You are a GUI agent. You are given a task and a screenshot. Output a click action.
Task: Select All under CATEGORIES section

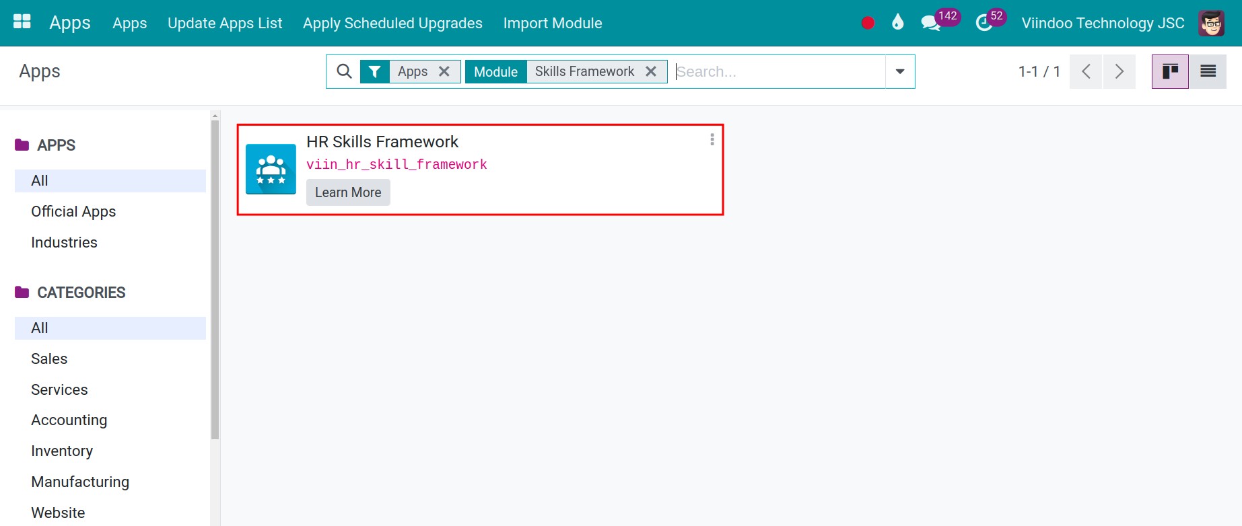(x=110, y=328)
